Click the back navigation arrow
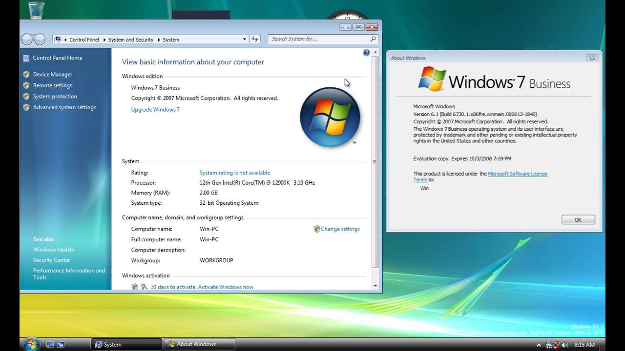The height and width of the screenshot is (351, 625). [x=27, y=39]
